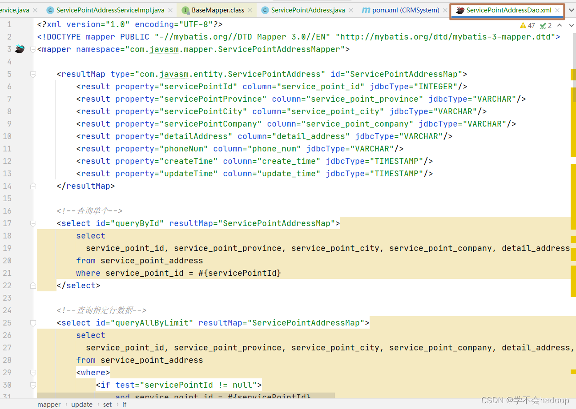
Task: Click the yellow warnings triangle icon showing 47
Action: [524, 25]
